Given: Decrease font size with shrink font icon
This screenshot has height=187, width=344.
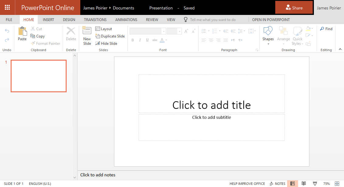Looking at the screenshot, I should 193,31.
